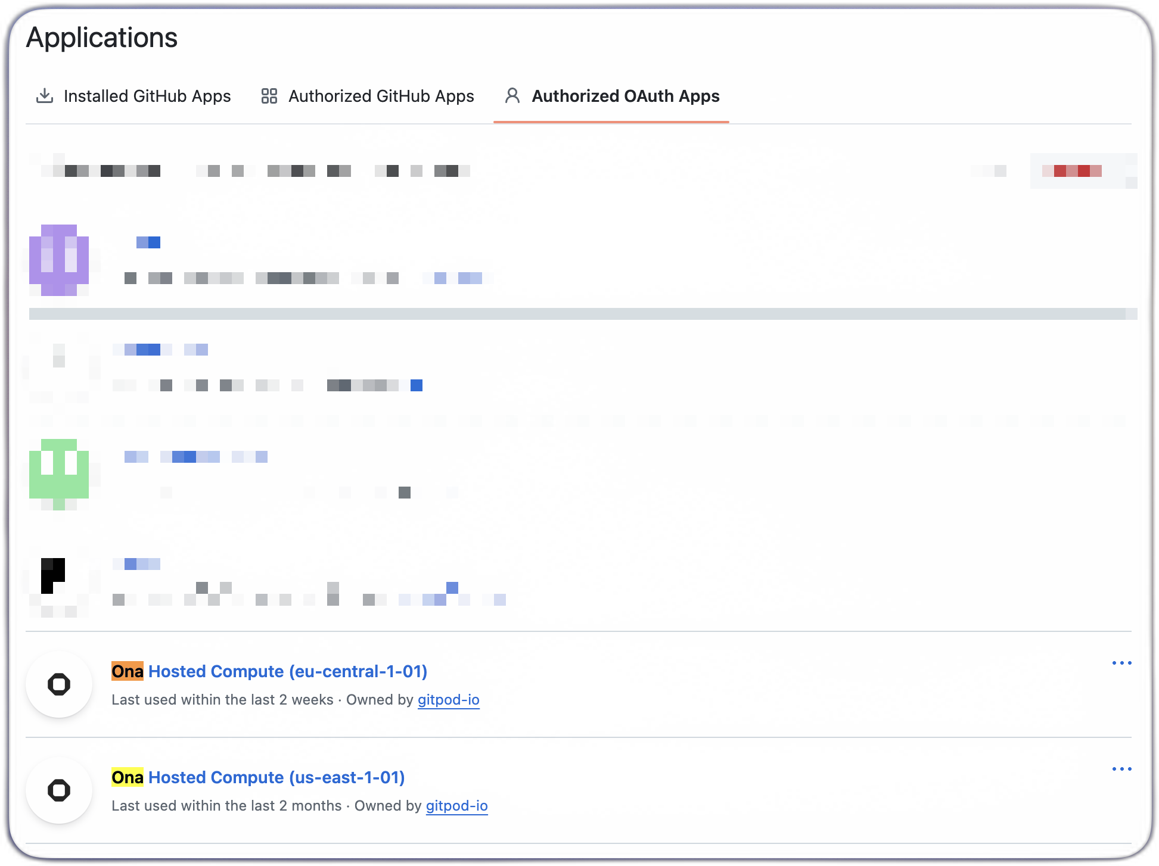Click the Authorized GitHub Apps grid icon

pos(269,96)
